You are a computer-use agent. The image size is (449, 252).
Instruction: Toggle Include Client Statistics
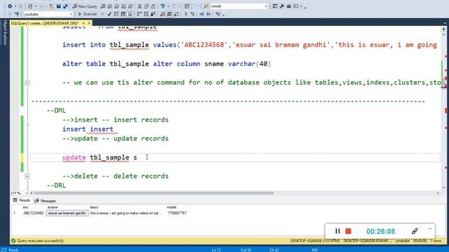tap(153, 14)
